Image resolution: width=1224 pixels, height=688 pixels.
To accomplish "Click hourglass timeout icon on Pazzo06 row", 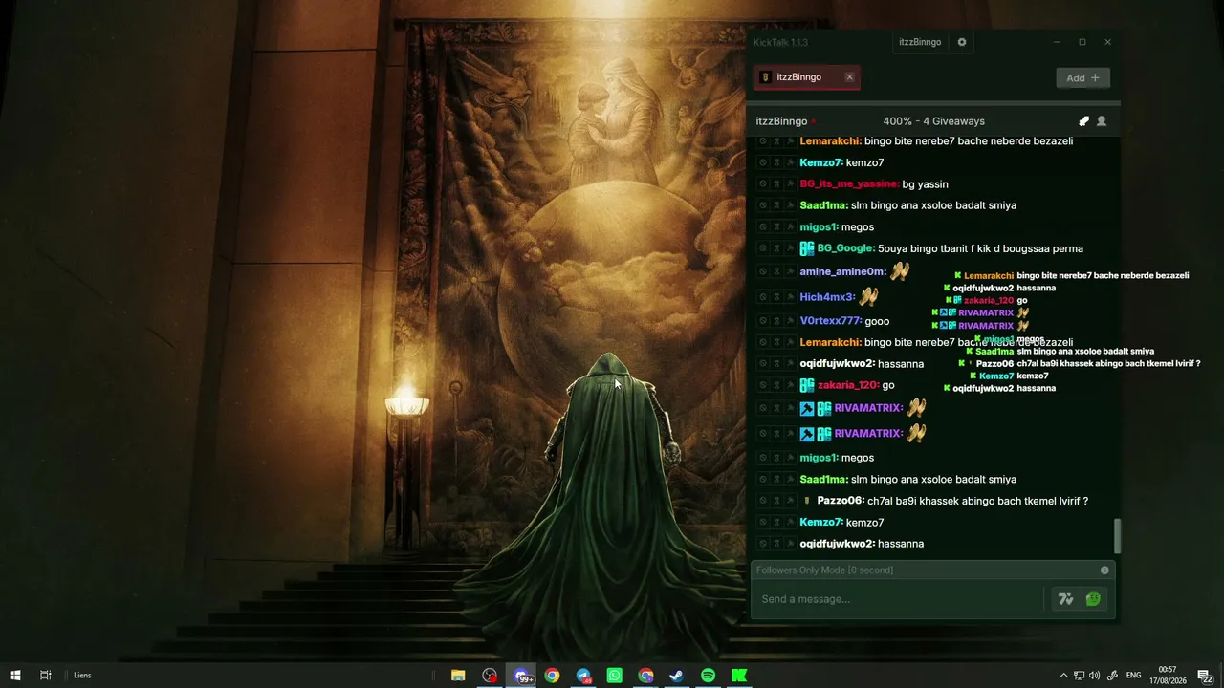I will pyautogui.click(x=776, y=501).
